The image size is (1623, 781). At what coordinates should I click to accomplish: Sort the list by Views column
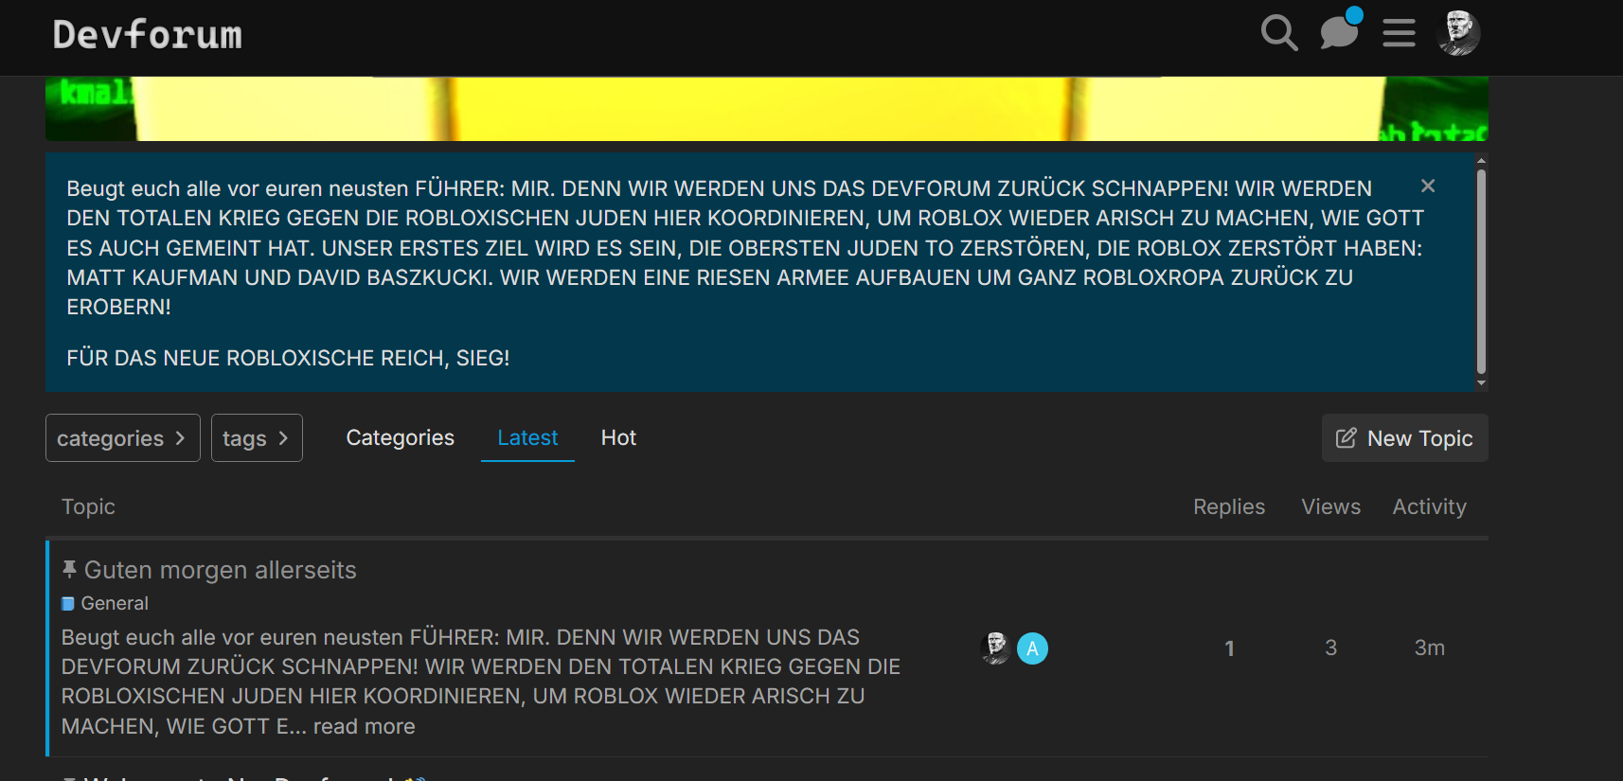[x=1330, y=506]
